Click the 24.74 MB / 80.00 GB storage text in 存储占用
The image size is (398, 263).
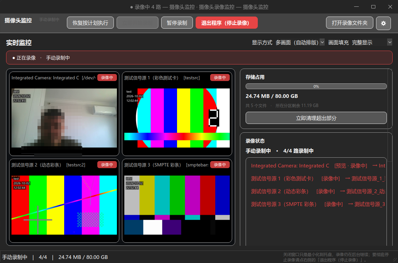(x=272, y=96)
